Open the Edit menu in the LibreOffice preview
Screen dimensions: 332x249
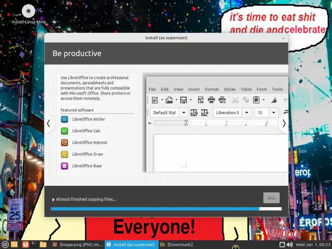(164, 89)
